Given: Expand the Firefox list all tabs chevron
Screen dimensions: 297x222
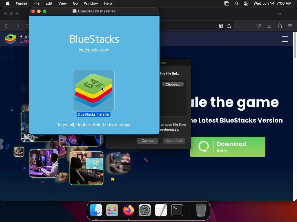Looking at the screenshot, I should click(x=280, y=14).
